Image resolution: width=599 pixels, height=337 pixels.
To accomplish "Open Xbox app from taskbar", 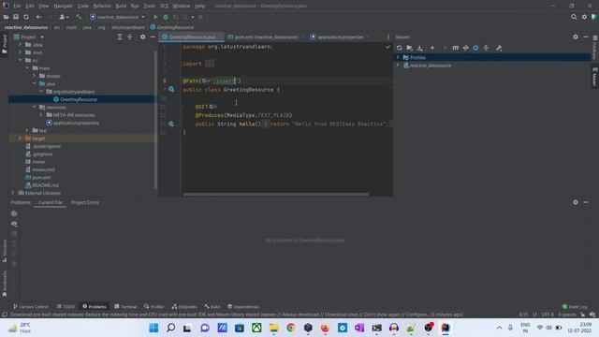I will [x=256, y=328].
